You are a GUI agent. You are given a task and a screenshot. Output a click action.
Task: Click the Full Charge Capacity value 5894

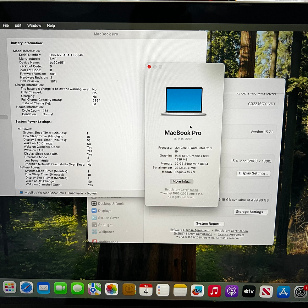coord(96,100)
